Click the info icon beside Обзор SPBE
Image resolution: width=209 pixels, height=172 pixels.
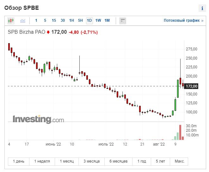(x=202, y=8)
